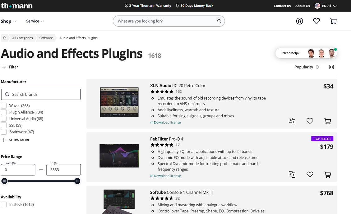Open the Shop menu
The width and height of the screenshot is (351, 214).
pyautogui.click(x=9, y=21)
